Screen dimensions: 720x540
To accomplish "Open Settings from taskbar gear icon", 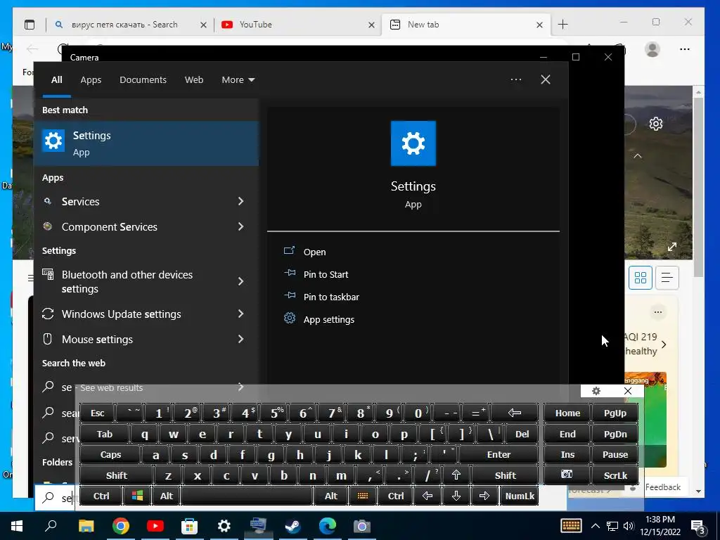I will pos(224,526).
